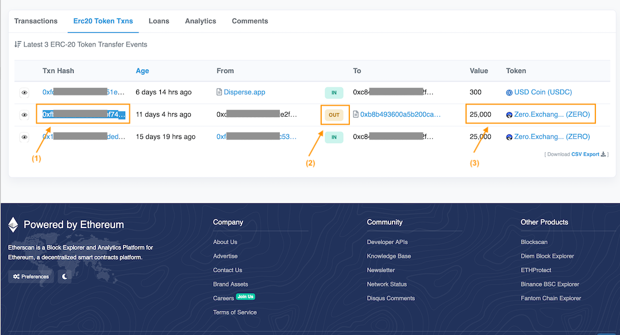Open the About Us link
620x335 pixels.
225,242
